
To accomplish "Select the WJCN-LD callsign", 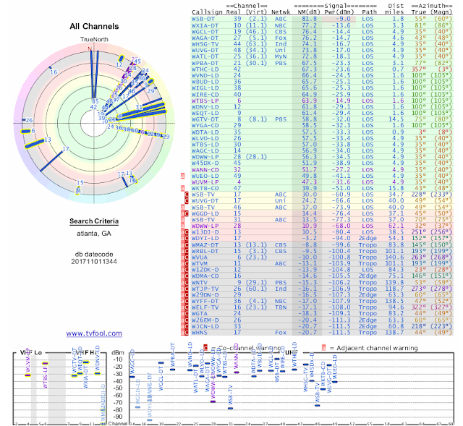I will pos(205,326).
